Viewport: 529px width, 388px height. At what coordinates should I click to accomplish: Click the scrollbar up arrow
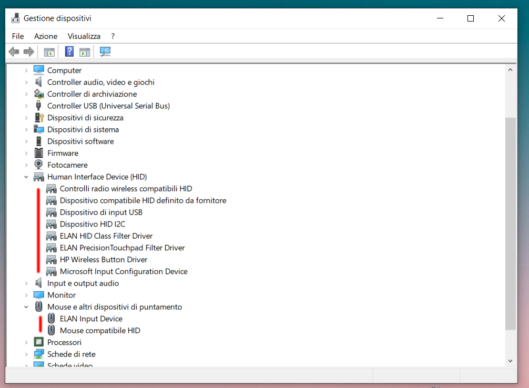pyautogui.click(x=511, y=70)
